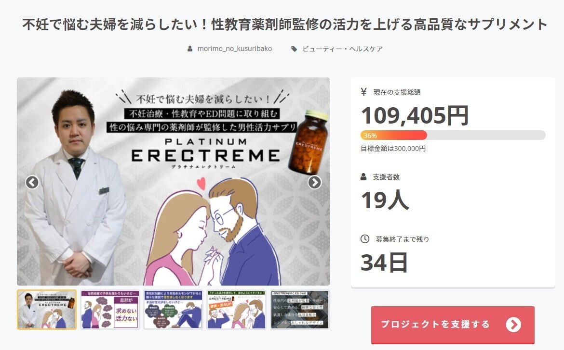Click the main PLATINUM ERECTREME banner image
The width and height of the screenshot is (564, 350).
coord(174,181)
